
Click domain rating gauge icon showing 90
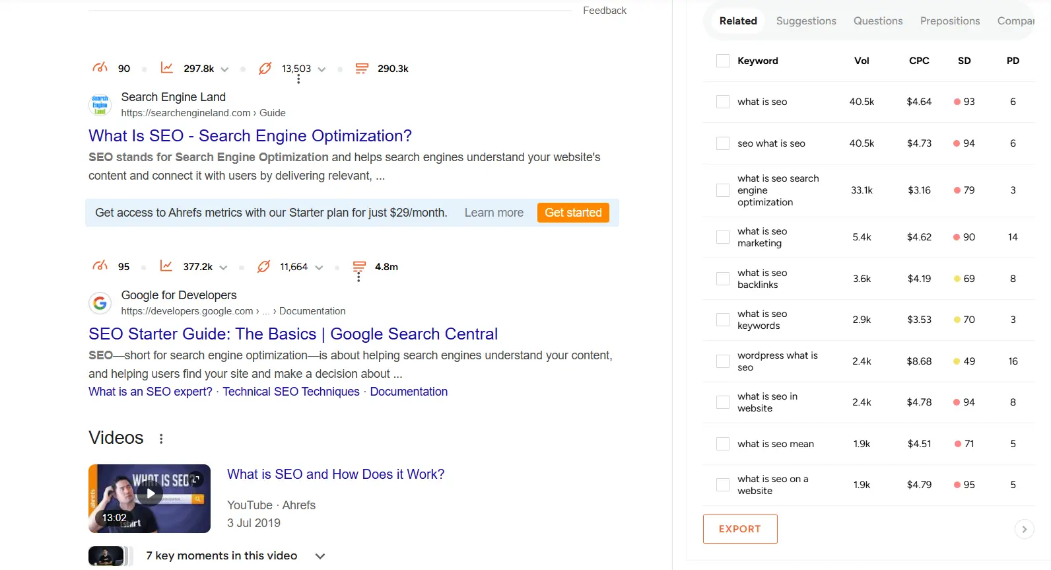pos(100,68)
